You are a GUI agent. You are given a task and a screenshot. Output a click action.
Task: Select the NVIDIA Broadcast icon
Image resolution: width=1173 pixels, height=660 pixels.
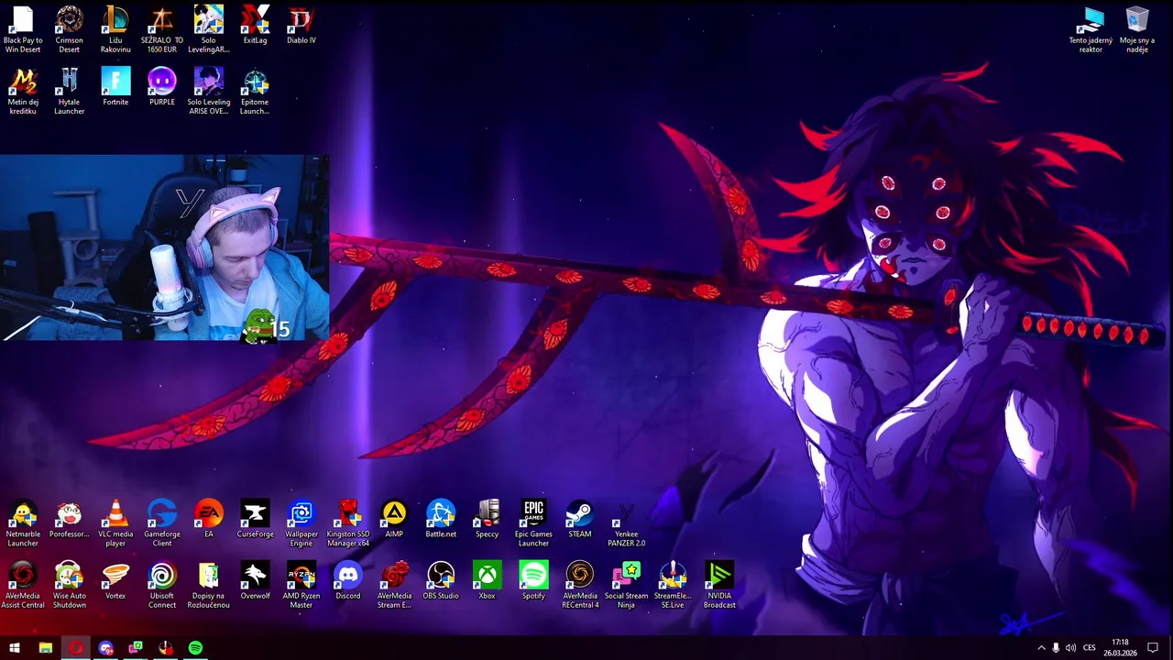(x=719, y=585)
